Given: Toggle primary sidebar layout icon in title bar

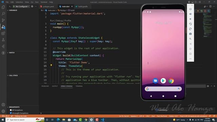Looking at the screenshot, I should (189, 2).
